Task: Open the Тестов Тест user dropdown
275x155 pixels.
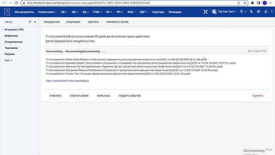Action: click(227, 12)
